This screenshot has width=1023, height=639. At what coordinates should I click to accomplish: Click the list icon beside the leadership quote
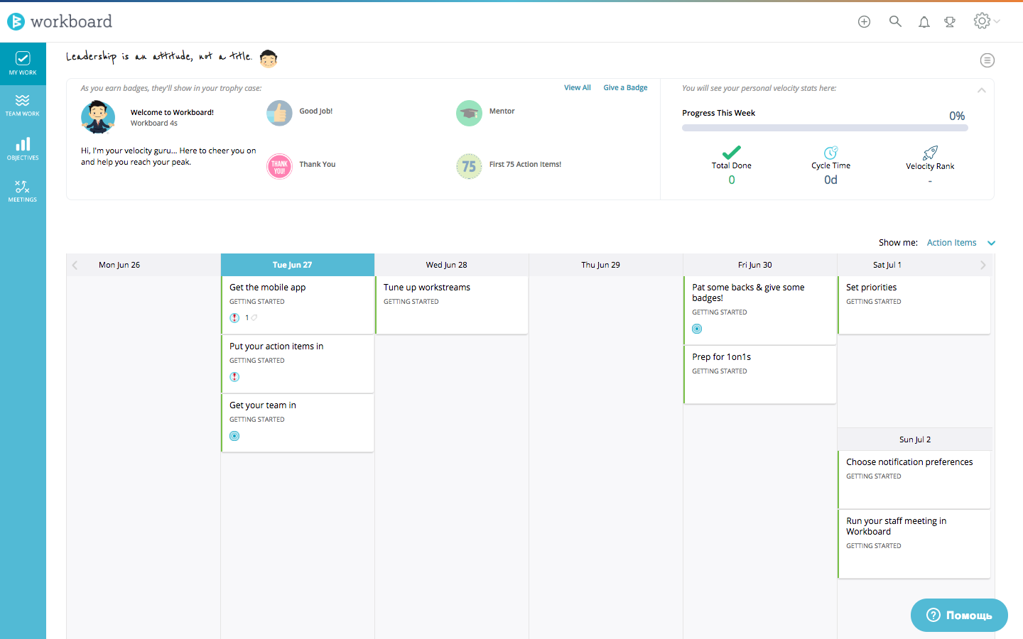(987, 60)
